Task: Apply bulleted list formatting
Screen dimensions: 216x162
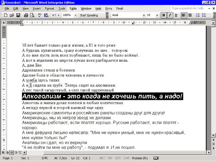Action: 204,15
